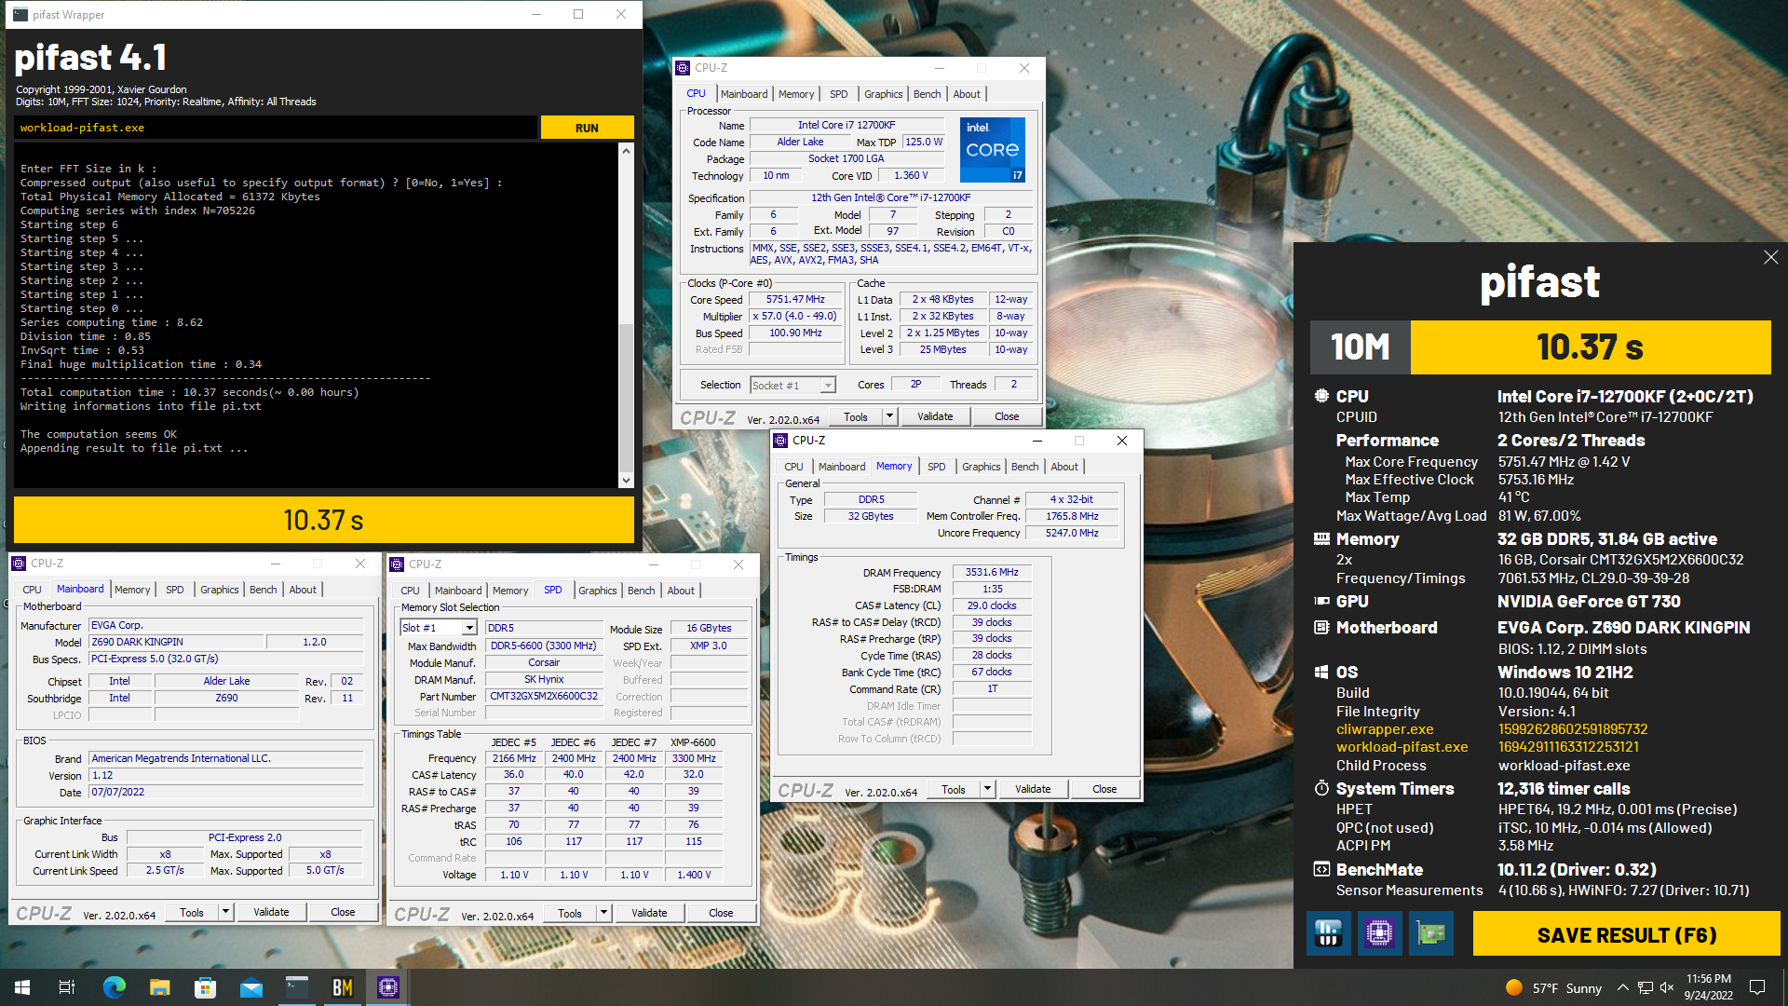
Task: Open the taskbar clock and date
Action: coord(1709,987)
